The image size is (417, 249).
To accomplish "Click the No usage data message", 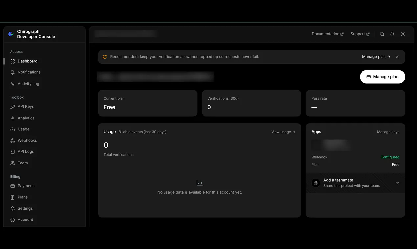I will [200, 192].
